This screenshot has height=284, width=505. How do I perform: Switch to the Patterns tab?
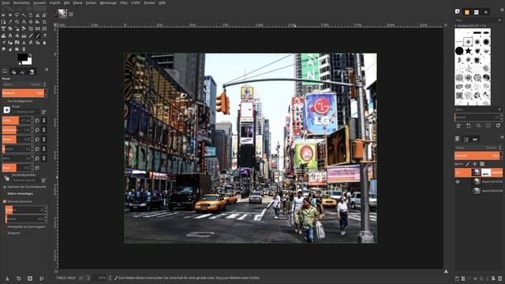point(466,13)
